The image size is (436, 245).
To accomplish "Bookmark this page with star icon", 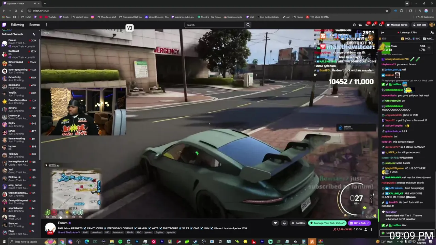I will [387, 11].
